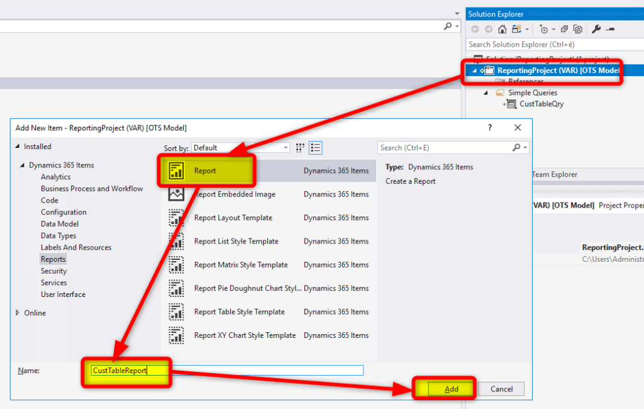This screenshot has height=409, width=644.
Task: Select the Report Embedded Image template icon
Action: point(176,194)
